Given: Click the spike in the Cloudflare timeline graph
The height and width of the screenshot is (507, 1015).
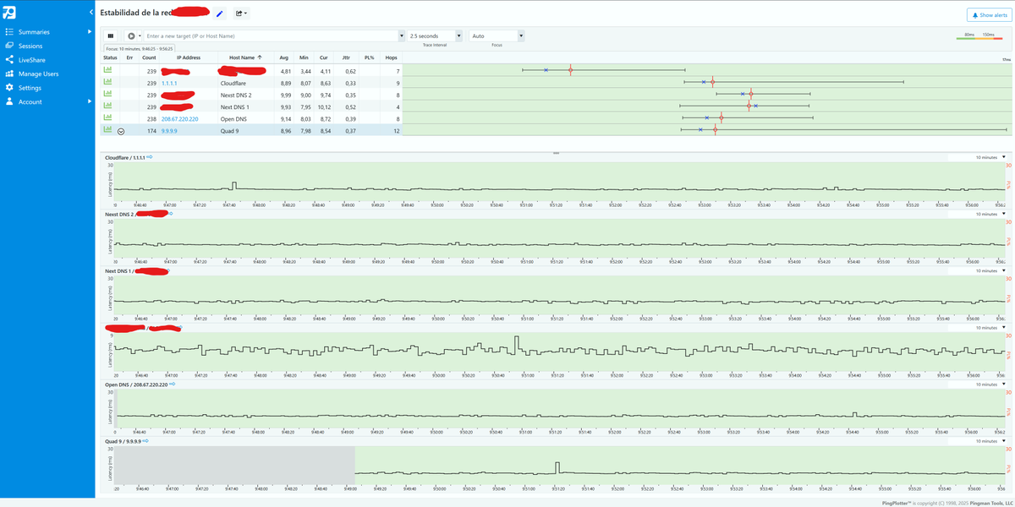Looking at the screenshot, I should click(235, 185).
